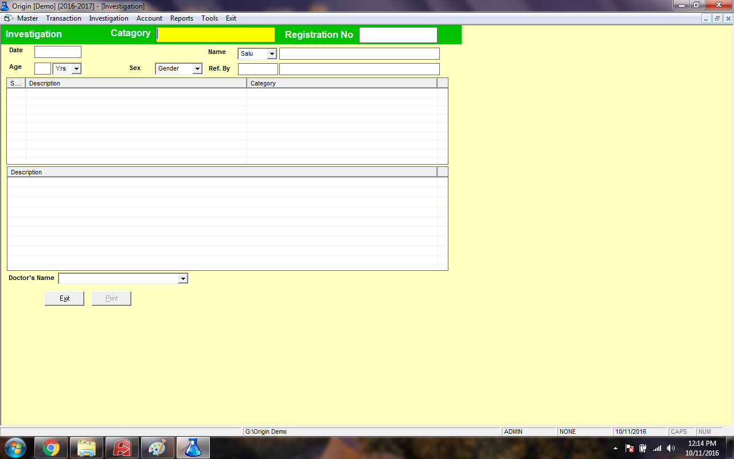The height and width of the screenshot is (459, 734).
Task: Show hidden system tray icons
Action: [x=615, y=448]
